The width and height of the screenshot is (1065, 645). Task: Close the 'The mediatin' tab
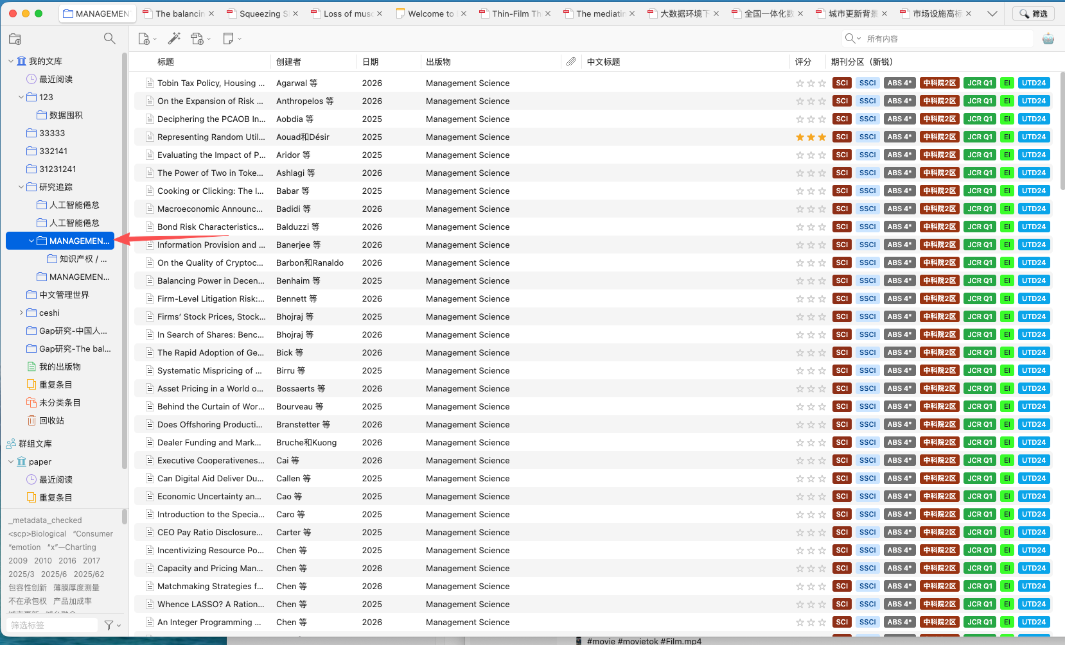point(632,13)
